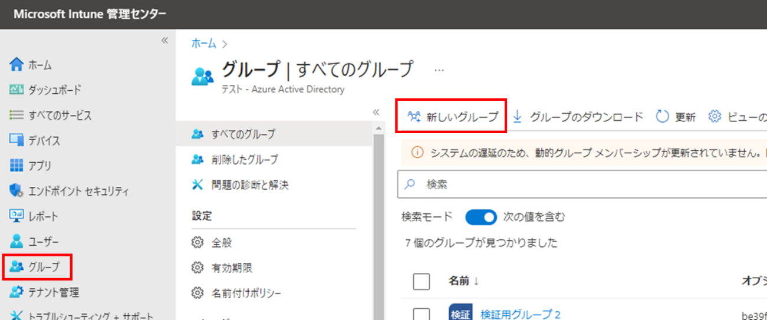The image size is (767, 320).
Task: Click the ホーム breadcrumb link
Action: pos(204,44)
